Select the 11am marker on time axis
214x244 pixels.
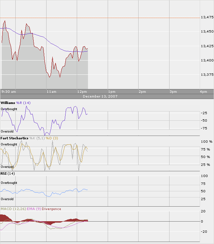pos(51,92)
